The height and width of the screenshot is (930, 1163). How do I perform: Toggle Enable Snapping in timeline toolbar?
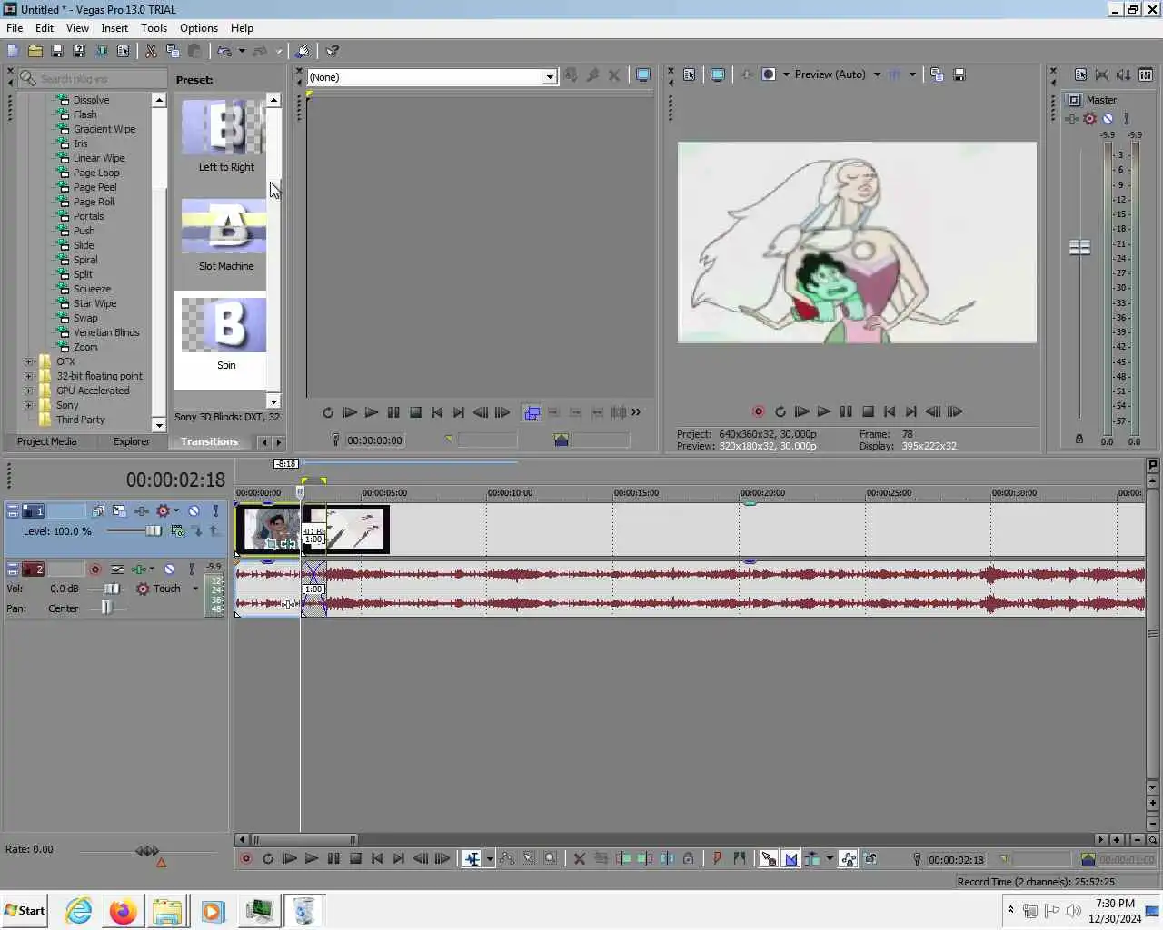coord(769,858)
